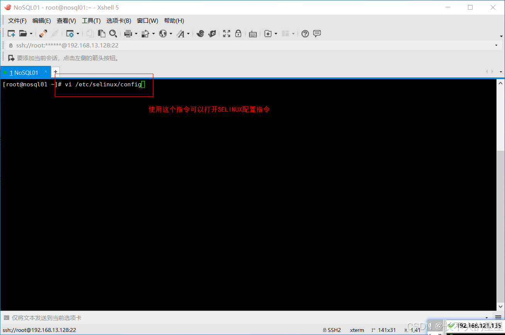The width and height of the screenshot is (505, 335).
Task: Expand the Open session dropdown arrow
Action: point(31,34)
